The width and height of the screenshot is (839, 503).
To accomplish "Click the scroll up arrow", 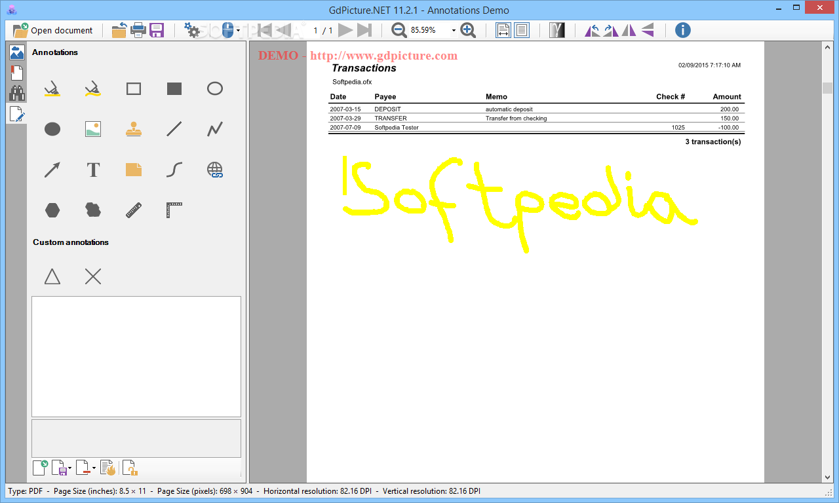I will coord(827,47).
